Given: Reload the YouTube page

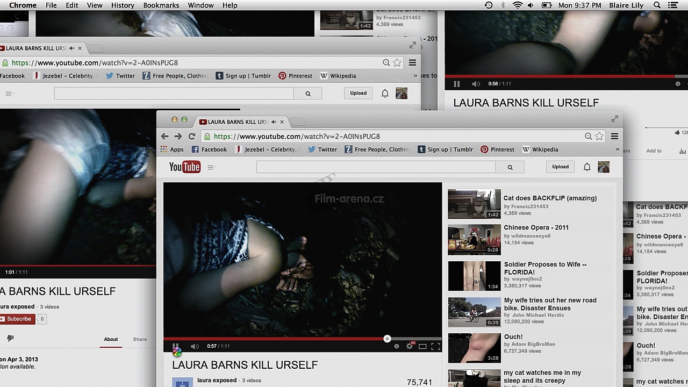Looking at the screenshot, I should coord(192,137).
